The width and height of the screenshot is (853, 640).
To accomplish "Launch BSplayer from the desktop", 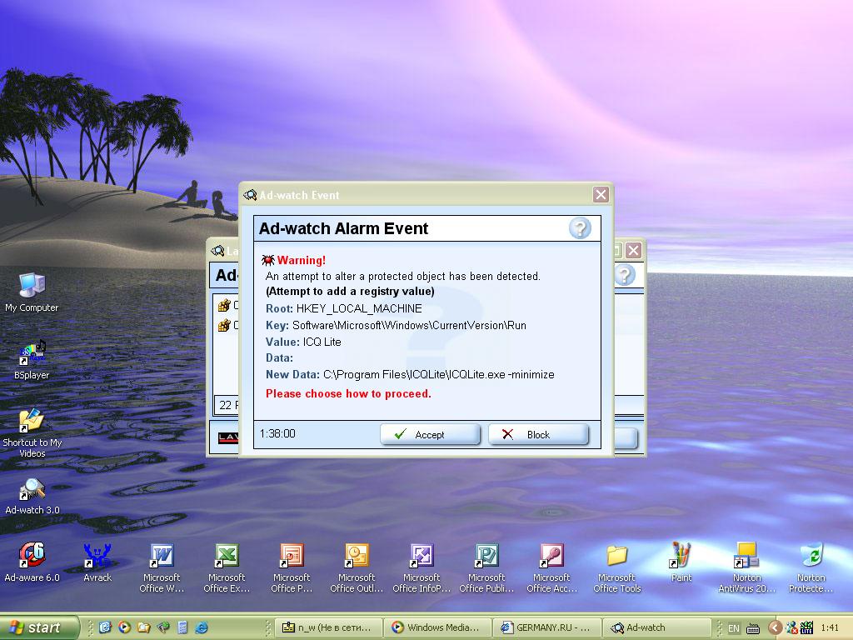I will 32,354.
